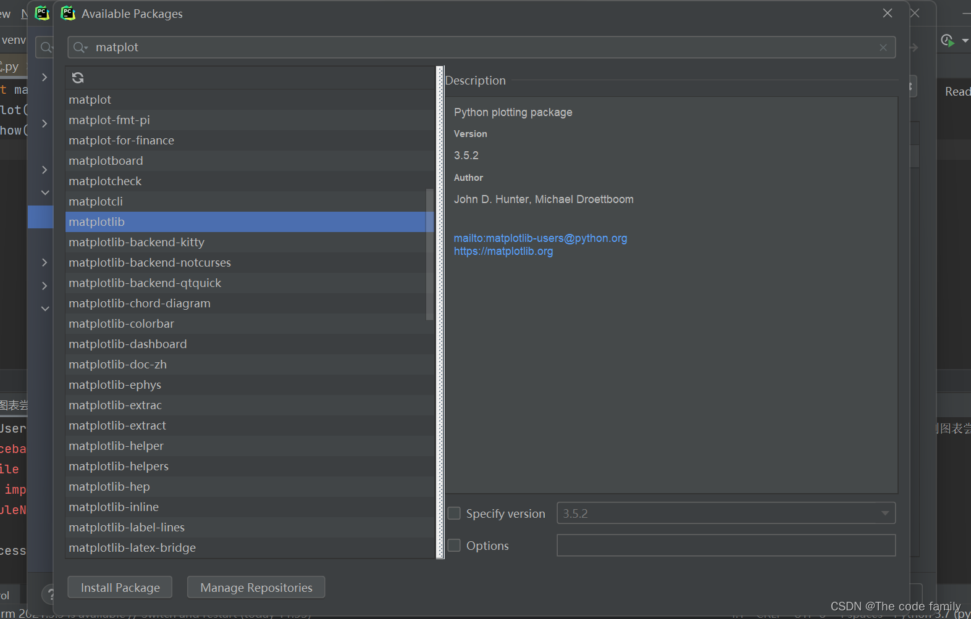
Task: Click the Manage Repositories button
Action: tap(256, 588)
